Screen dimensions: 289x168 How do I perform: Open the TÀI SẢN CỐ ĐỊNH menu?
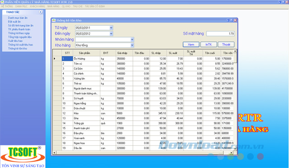[x=95, y=6]
